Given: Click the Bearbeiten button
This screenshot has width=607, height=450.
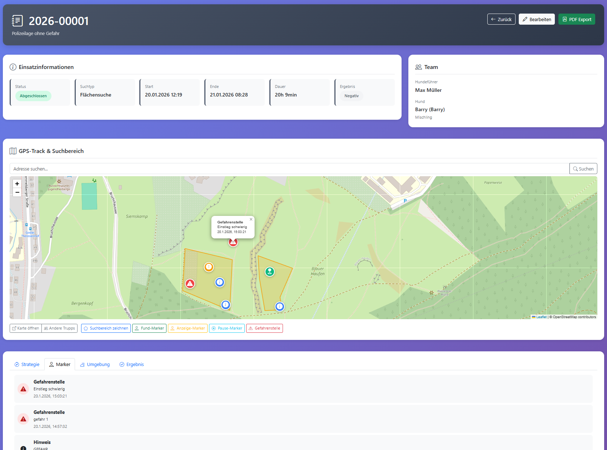Looking at the screenshot, I should point(537,19).
